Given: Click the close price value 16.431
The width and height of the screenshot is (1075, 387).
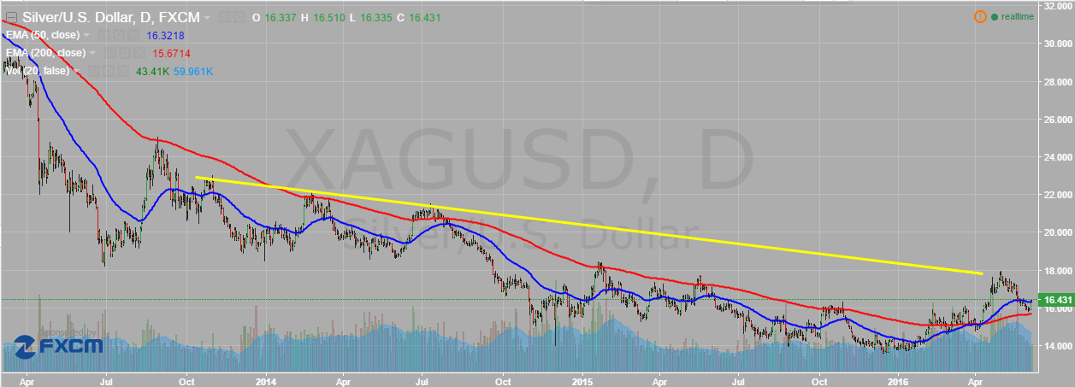Looking at the screenshot, I should coord(424,18).
